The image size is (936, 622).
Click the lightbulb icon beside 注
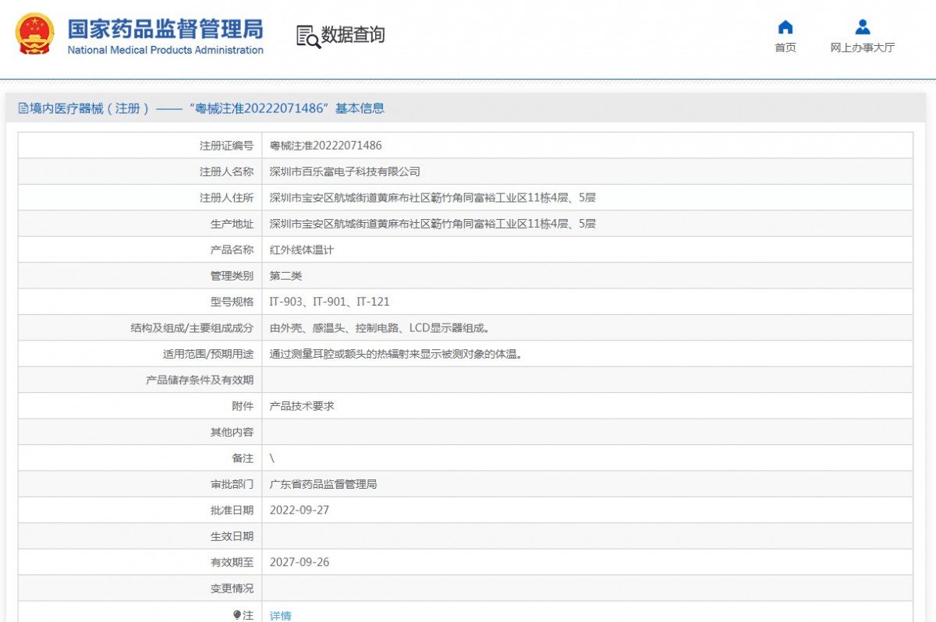tap(237, 615)
